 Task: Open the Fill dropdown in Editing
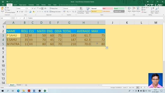click(144, 10)
